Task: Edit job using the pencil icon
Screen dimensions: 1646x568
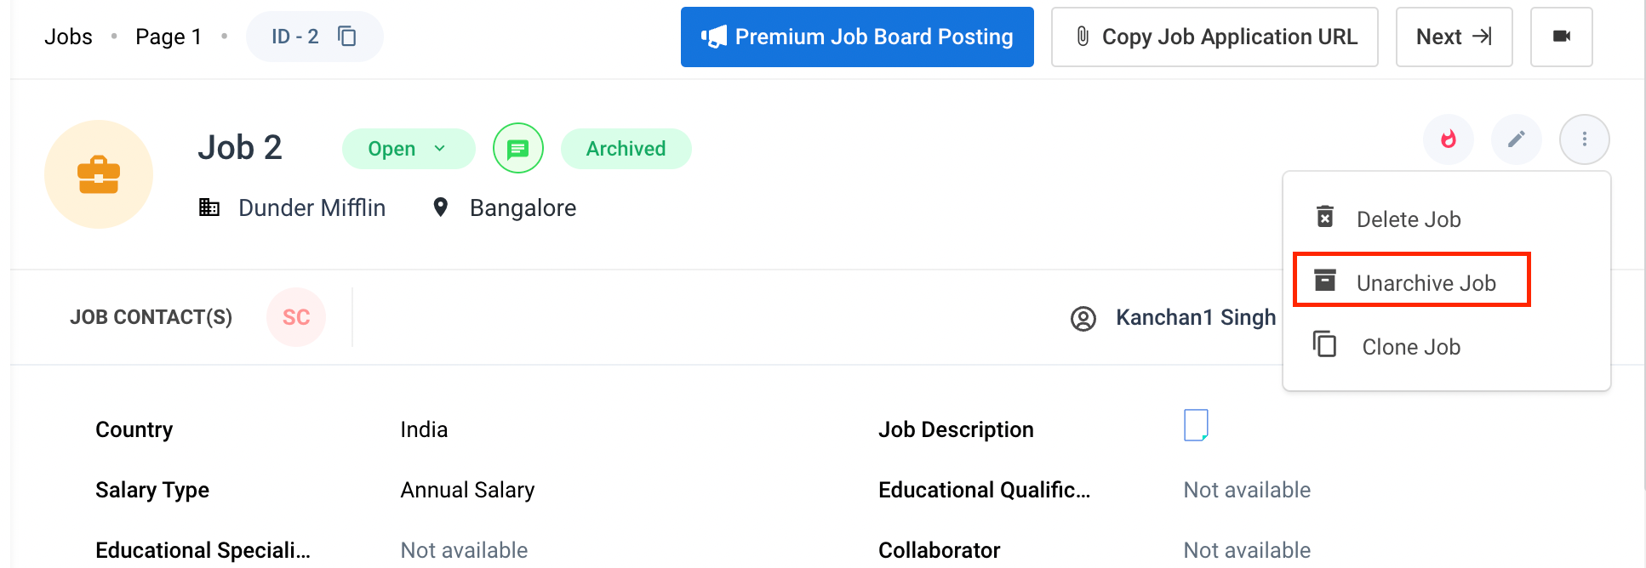Action: pyautogui.click(x=1516, y=139)
